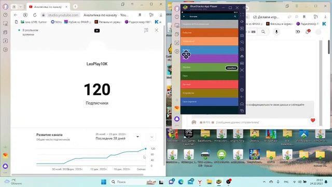Click the 120 subscriber count

click(x=97, y=89)
